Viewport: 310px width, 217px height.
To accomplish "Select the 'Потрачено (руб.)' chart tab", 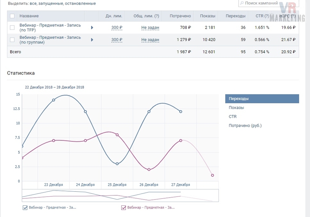I will pyautogui.click(x=245, y=126).
